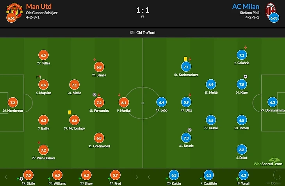
Task: Click Henderson's 7.2 rating circle
Action: point(12,102)
